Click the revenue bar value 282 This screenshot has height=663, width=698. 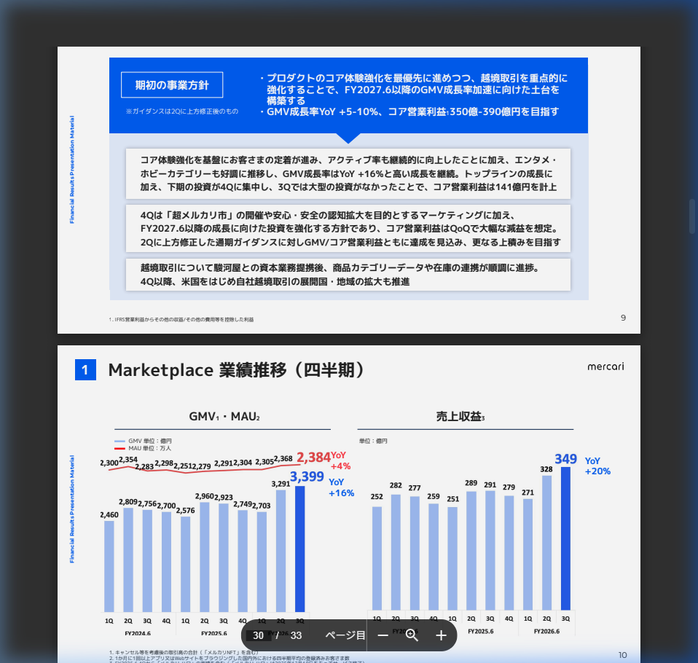[396, 485]
